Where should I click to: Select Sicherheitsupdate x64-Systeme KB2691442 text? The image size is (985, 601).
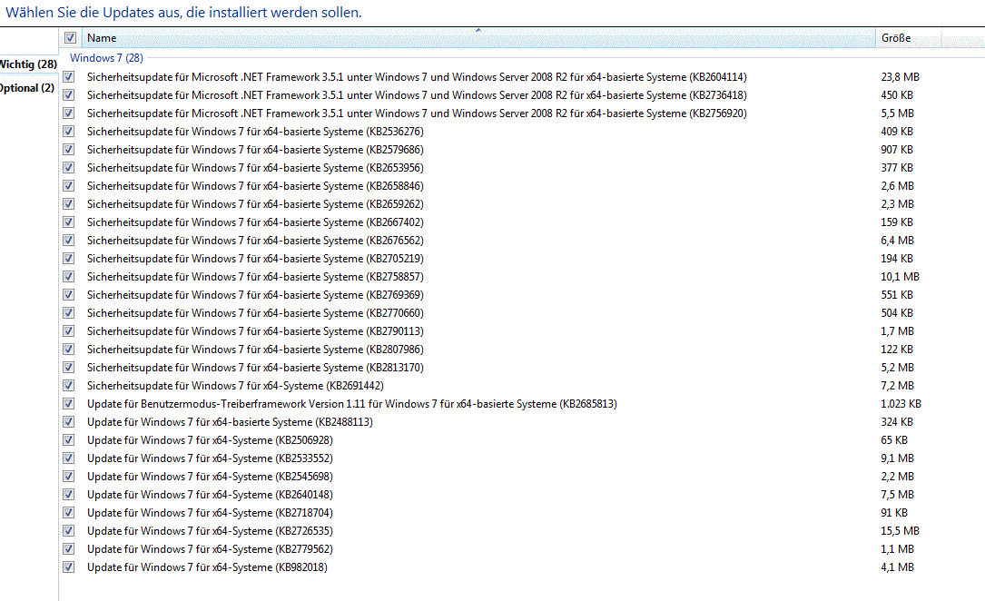pyautogui.click(x=235, y=386)
